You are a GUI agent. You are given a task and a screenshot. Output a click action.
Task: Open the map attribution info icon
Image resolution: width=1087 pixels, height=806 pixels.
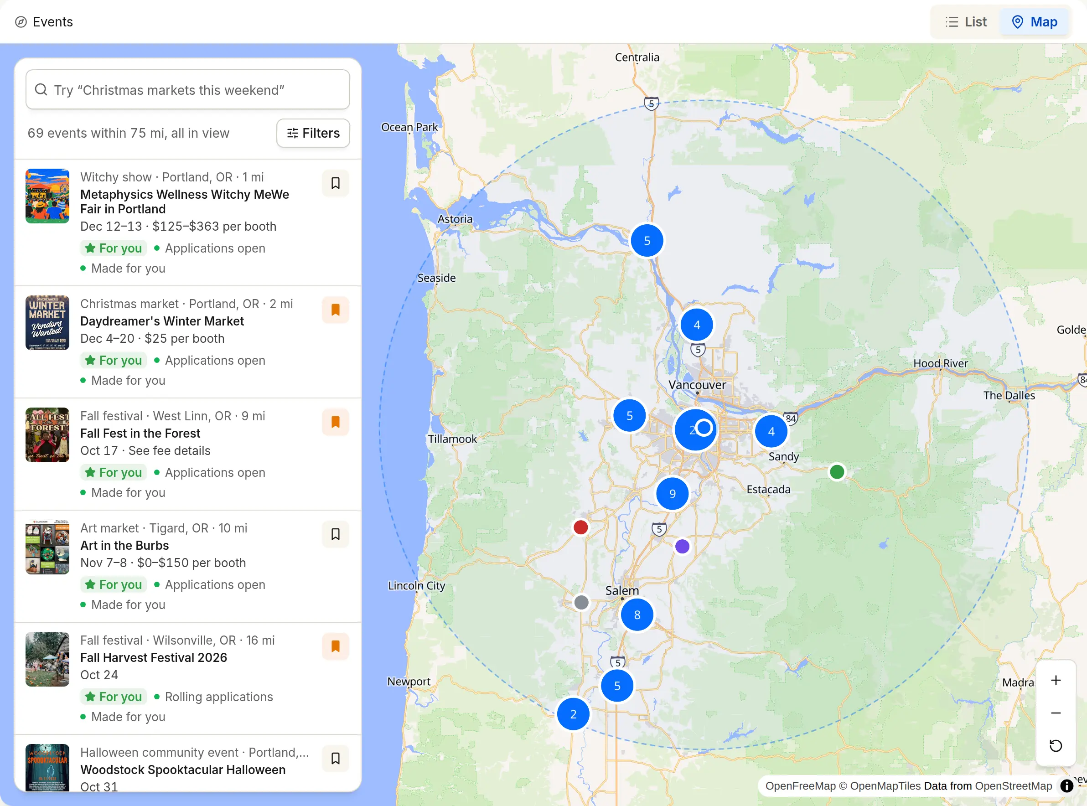click(x=1067, y=786)
